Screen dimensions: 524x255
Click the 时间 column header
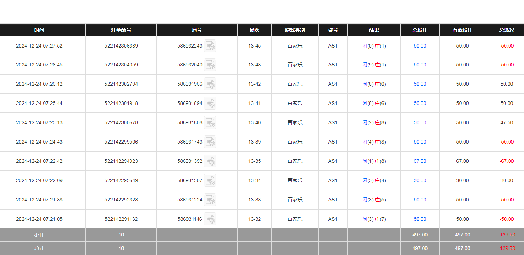[39, 30]
